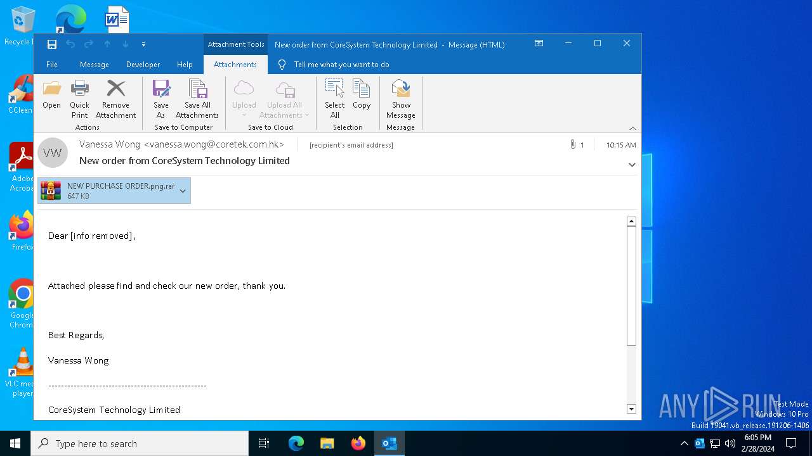Click Upload All Attachments cloud button
Screen dimensions: 812x456
point(284,99)
